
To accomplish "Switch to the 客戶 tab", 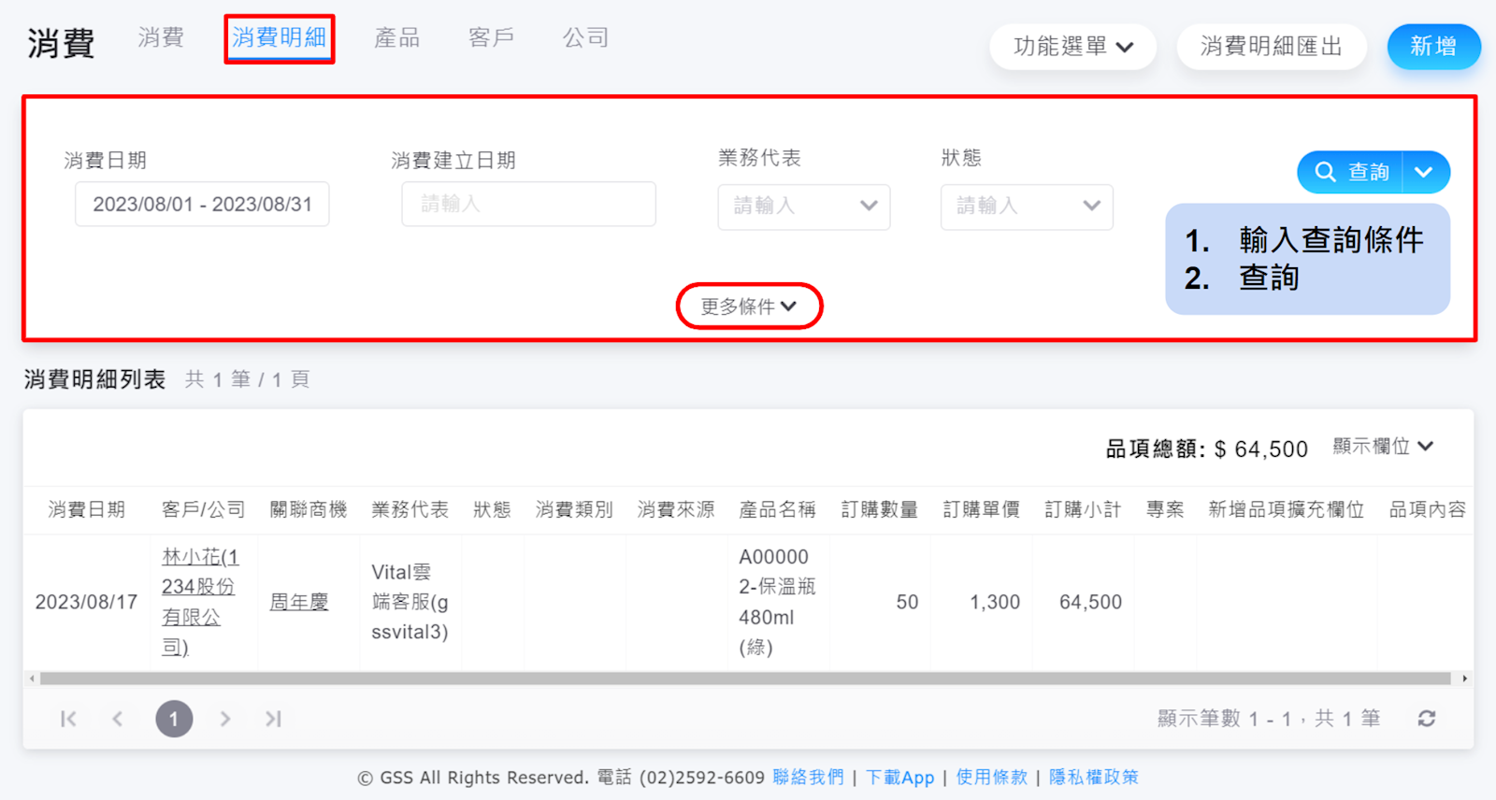I will click(491, 38).
